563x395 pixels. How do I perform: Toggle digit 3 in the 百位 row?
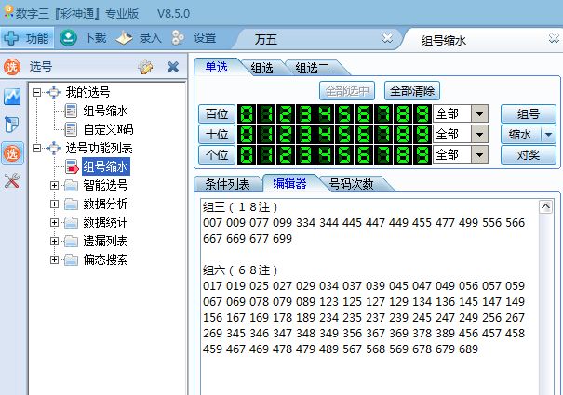(305, 114)
